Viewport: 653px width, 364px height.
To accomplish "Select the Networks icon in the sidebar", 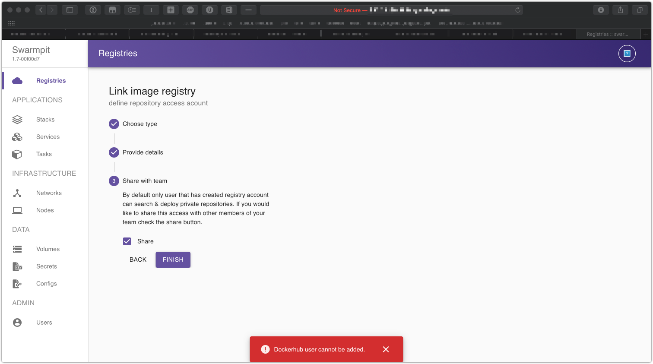I will point(17,193).
